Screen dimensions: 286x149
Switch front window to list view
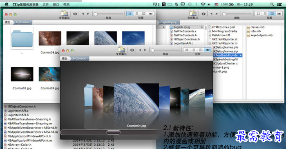(x=194, y=50)
